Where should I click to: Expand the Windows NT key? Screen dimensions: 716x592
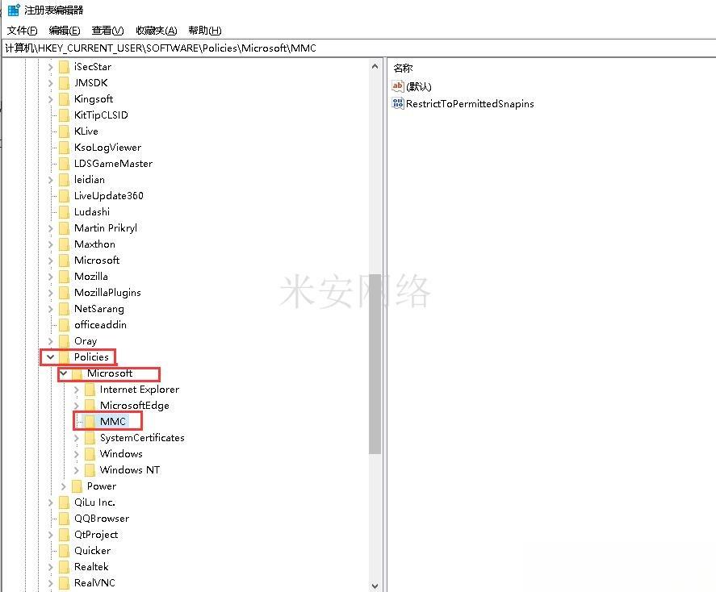tap(76, 470)
